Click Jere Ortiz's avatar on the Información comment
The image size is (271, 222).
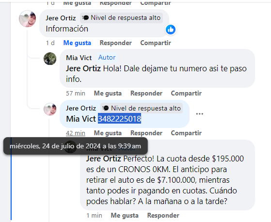click(27, 18)
